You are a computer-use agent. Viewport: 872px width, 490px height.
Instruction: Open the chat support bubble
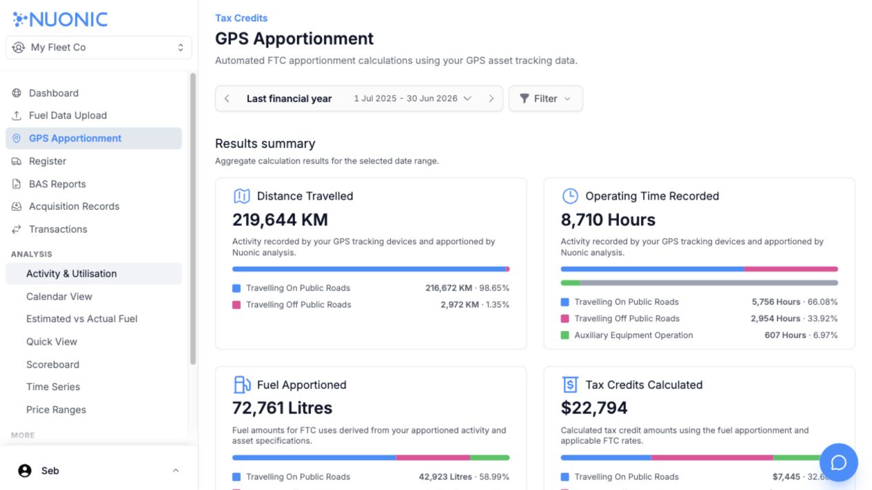pos(839,462)
